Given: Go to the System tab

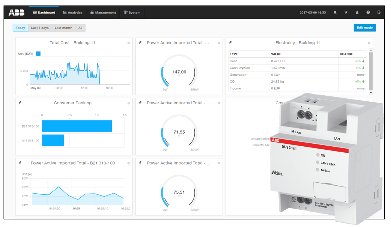Looking at the screenshot, I should (x=132, y=12).
